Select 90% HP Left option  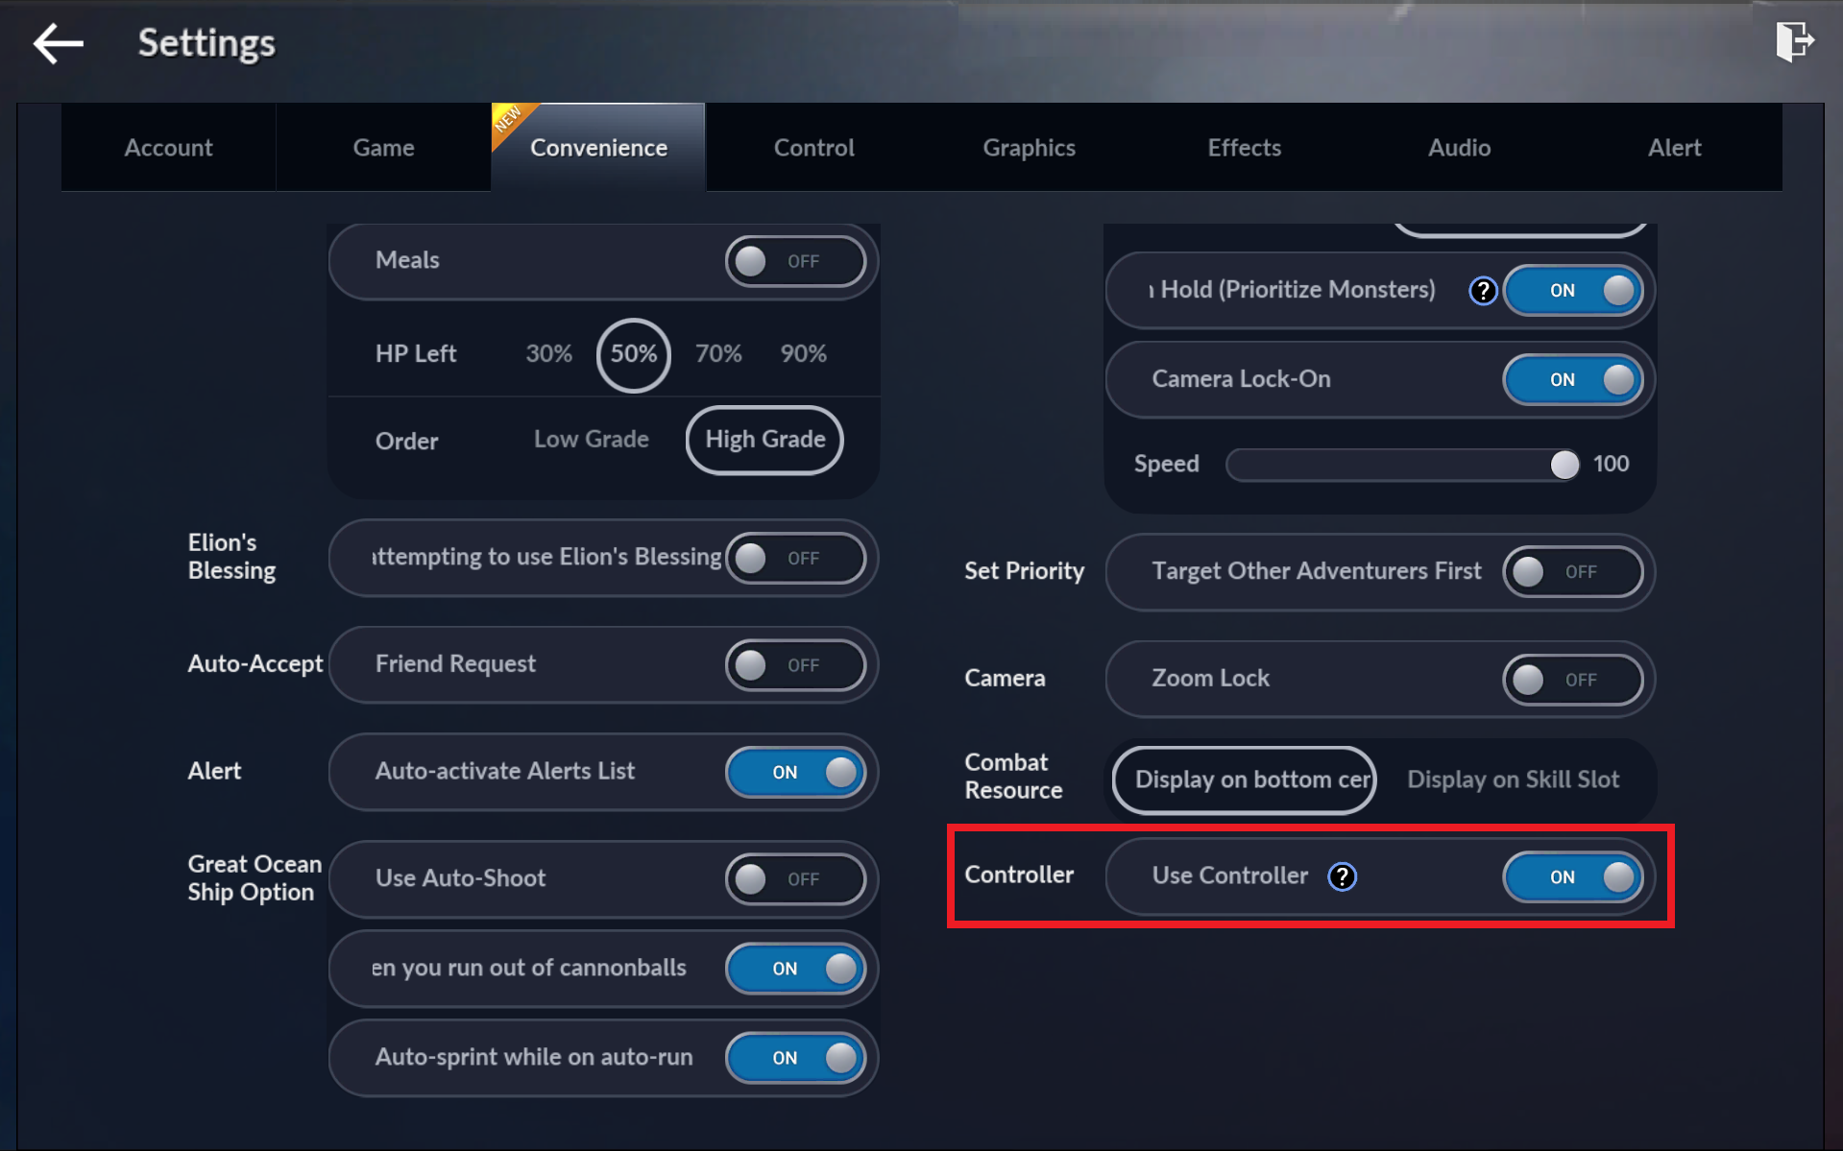pyautogui.click(x=803, y=354)
